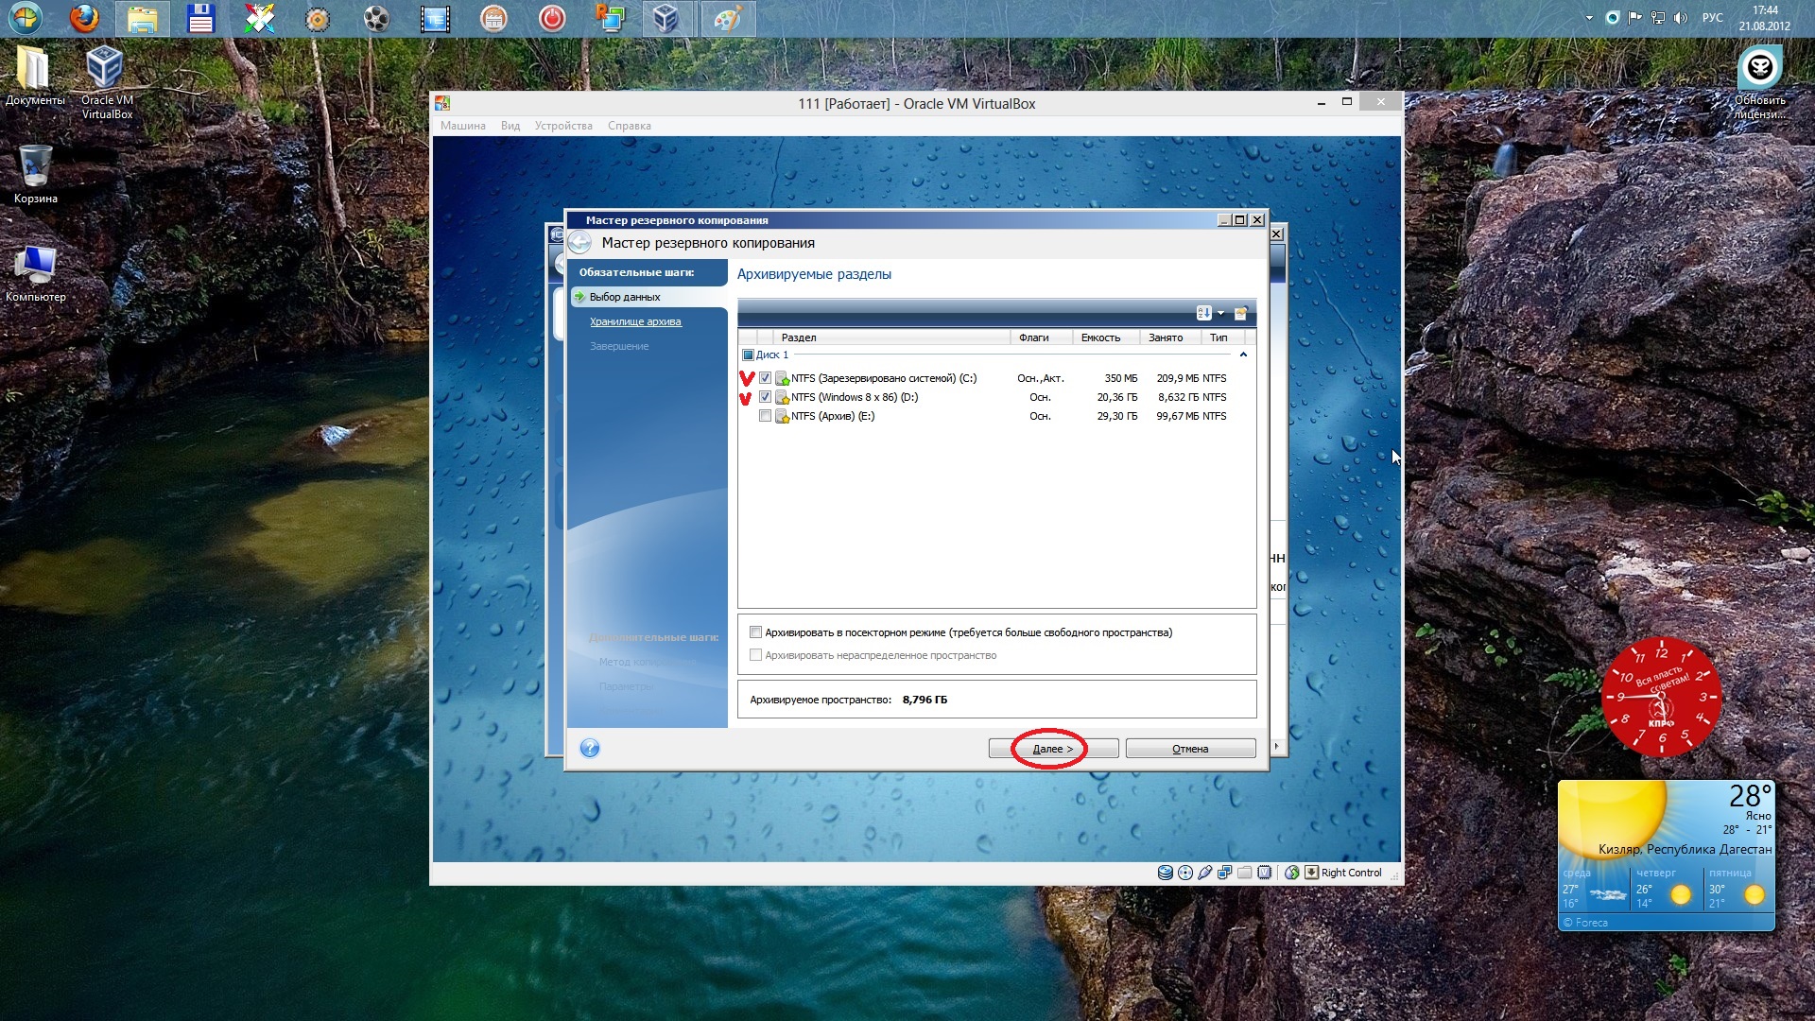Click the wizard back arrow icon
This screenshot has height=1021, width=1815.
pos(579,243)
